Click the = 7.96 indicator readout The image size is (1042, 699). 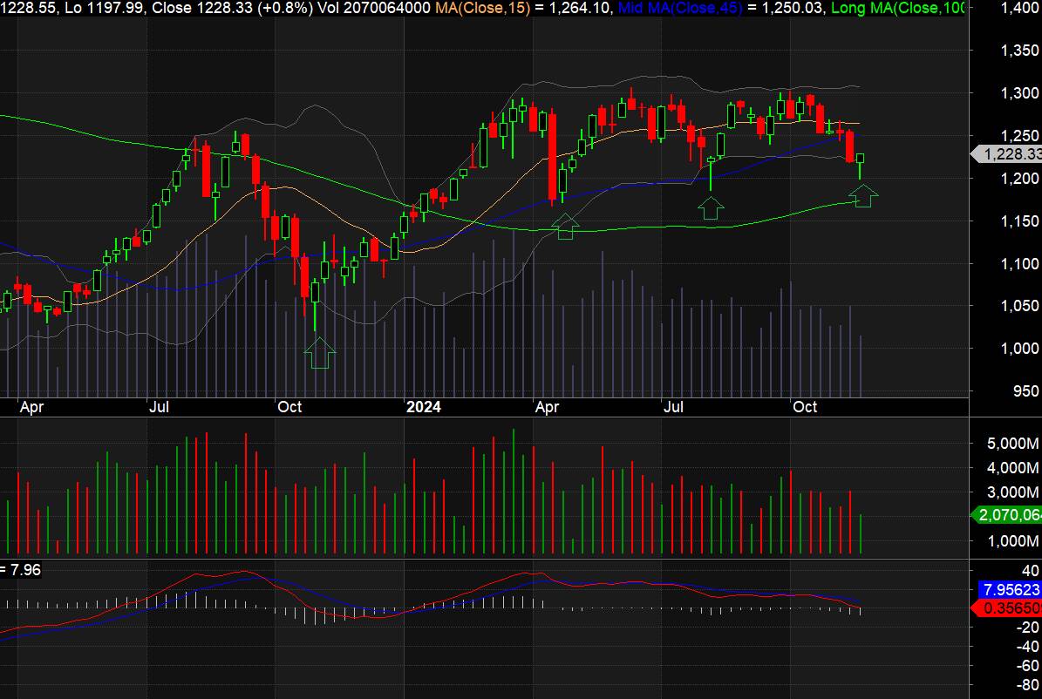[x=21, y=569]
